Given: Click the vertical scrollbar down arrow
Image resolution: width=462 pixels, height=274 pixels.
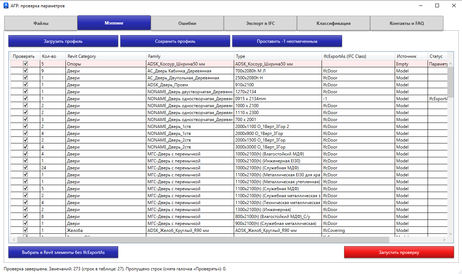Looking at the screenshot, I should click(x=451, y=233).
